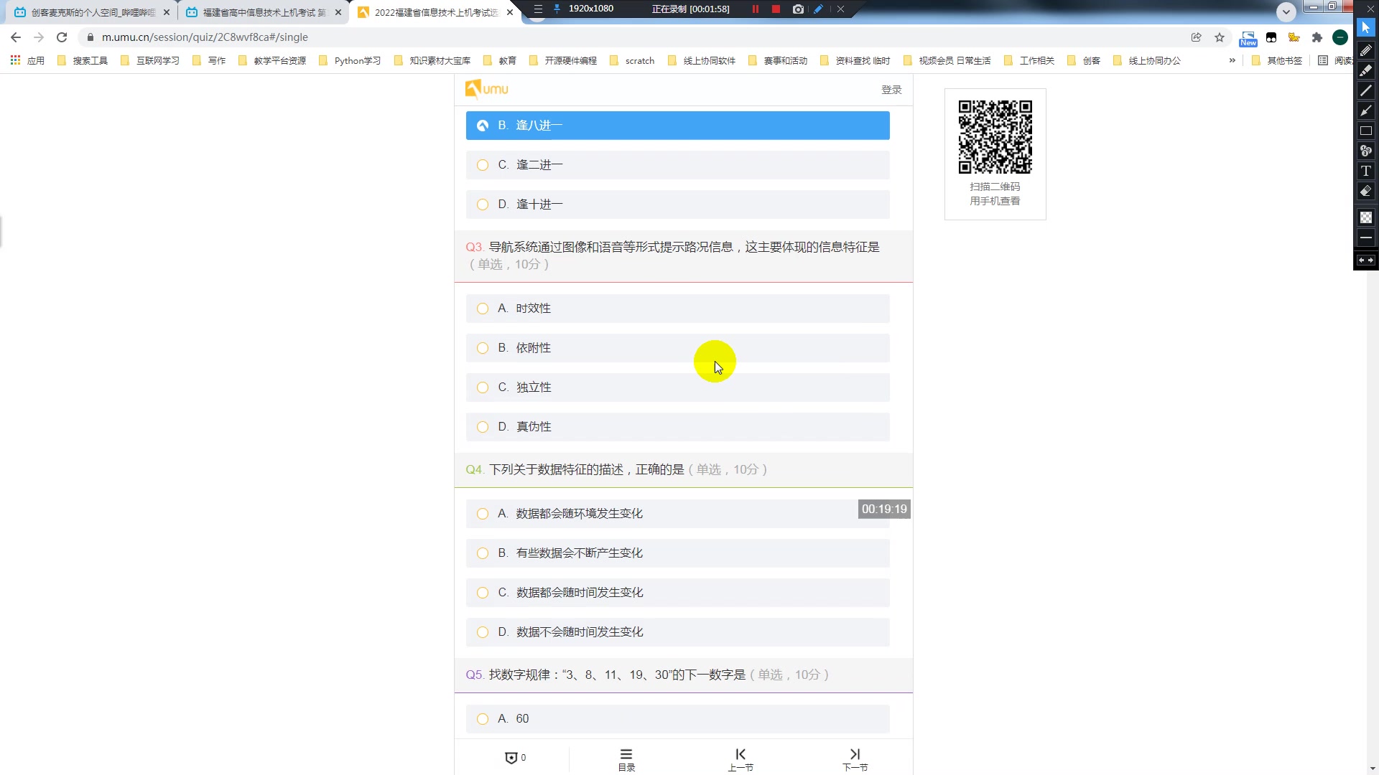1379x775 pixels.
Task: Open the Python学习 bookmark folder
Action: click(x=350, y=61)
